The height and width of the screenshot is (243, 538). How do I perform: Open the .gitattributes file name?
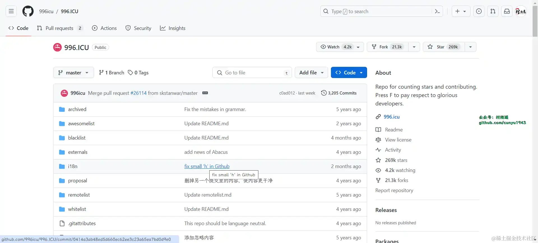(82, 223)
